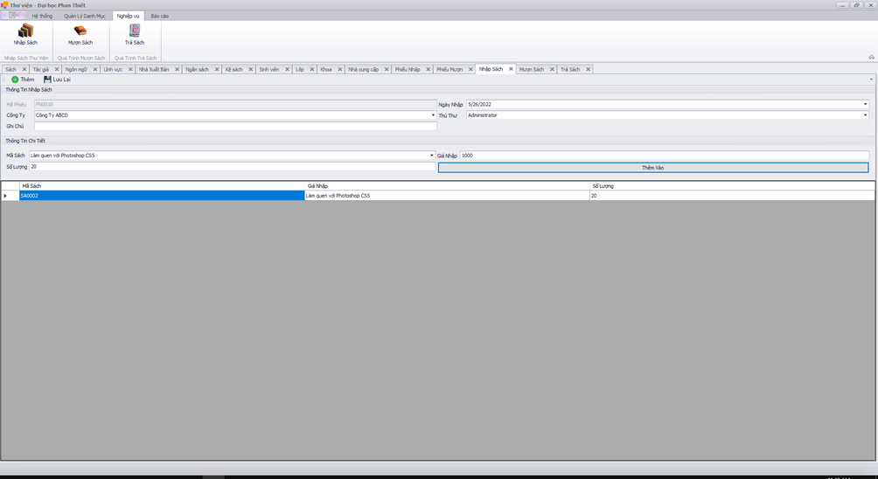
Task: Switch to the Sách document tab
Action: [x=11, y=69]
